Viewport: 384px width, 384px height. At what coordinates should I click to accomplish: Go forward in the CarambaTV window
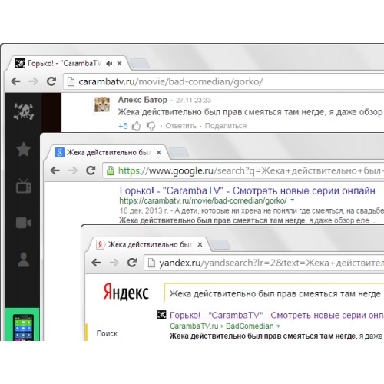(33, 81)
